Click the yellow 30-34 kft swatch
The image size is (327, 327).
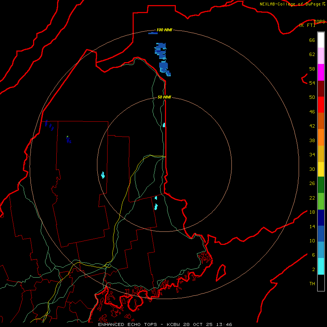click(x=321, y=169)
